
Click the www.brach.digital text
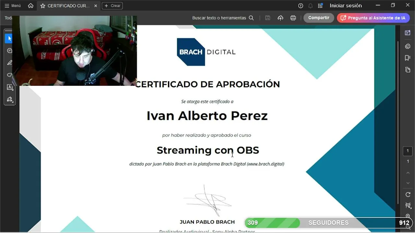point(266,164)
